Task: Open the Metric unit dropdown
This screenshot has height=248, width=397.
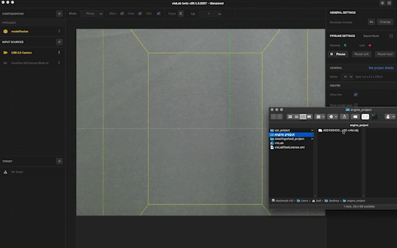Action: tap(347, 77)
